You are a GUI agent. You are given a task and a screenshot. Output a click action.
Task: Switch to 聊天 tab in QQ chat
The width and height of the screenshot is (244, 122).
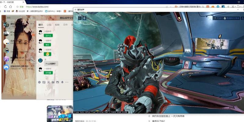(x=41, y=25)
